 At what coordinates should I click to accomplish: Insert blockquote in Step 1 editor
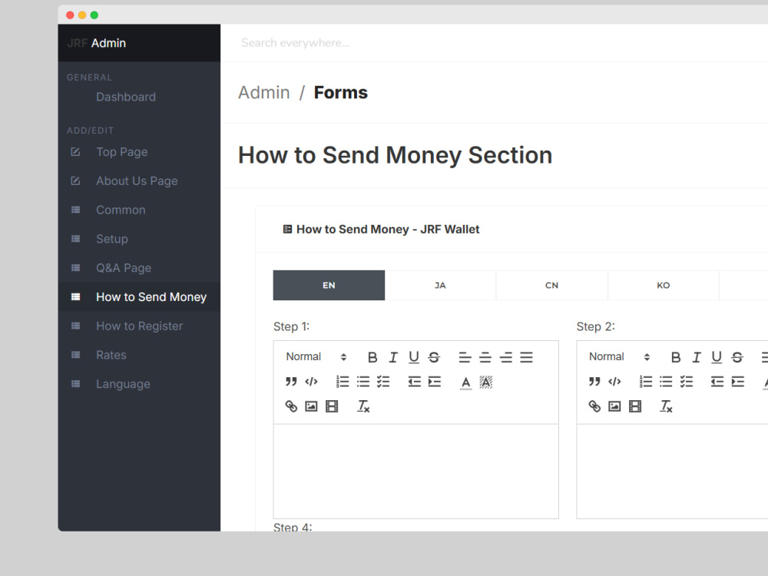(x=291, y=382)
